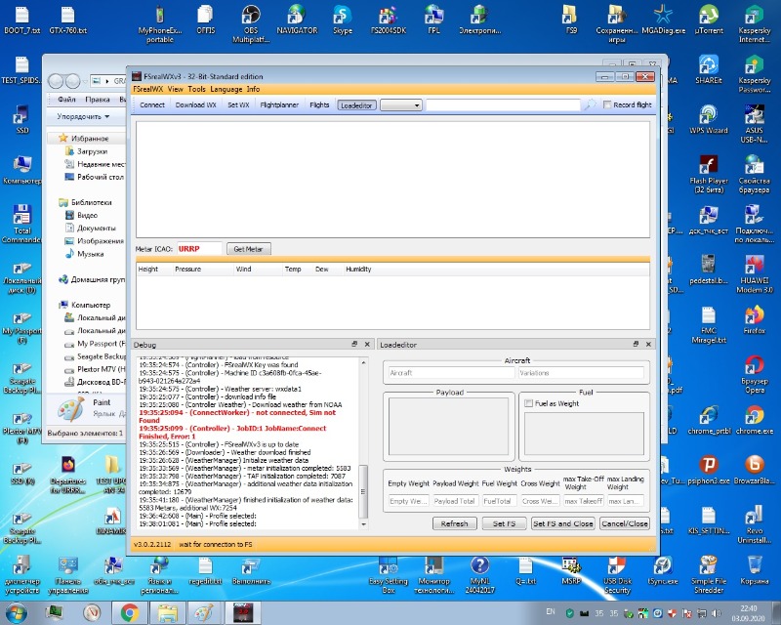Click the Aircraft input field in Loadeditor
Image resolution: width=781 pixels, height=625 pixels.
click(451, 372)
